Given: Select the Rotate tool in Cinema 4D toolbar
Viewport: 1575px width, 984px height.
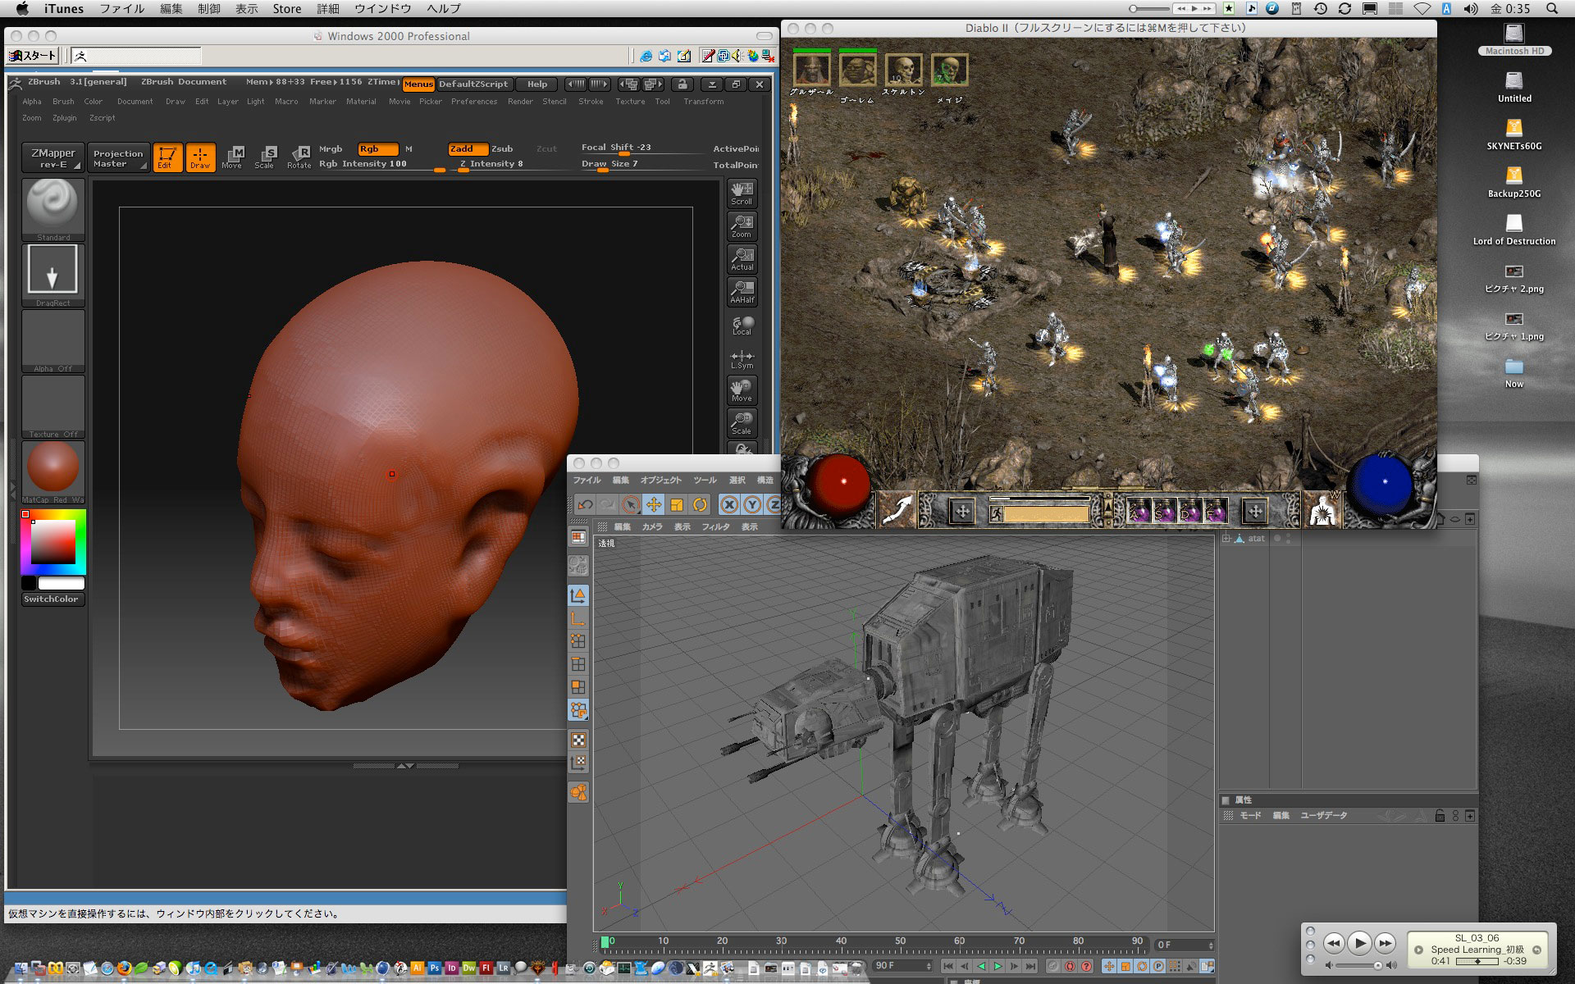Looking at the screenshot, I should point(700,504).
